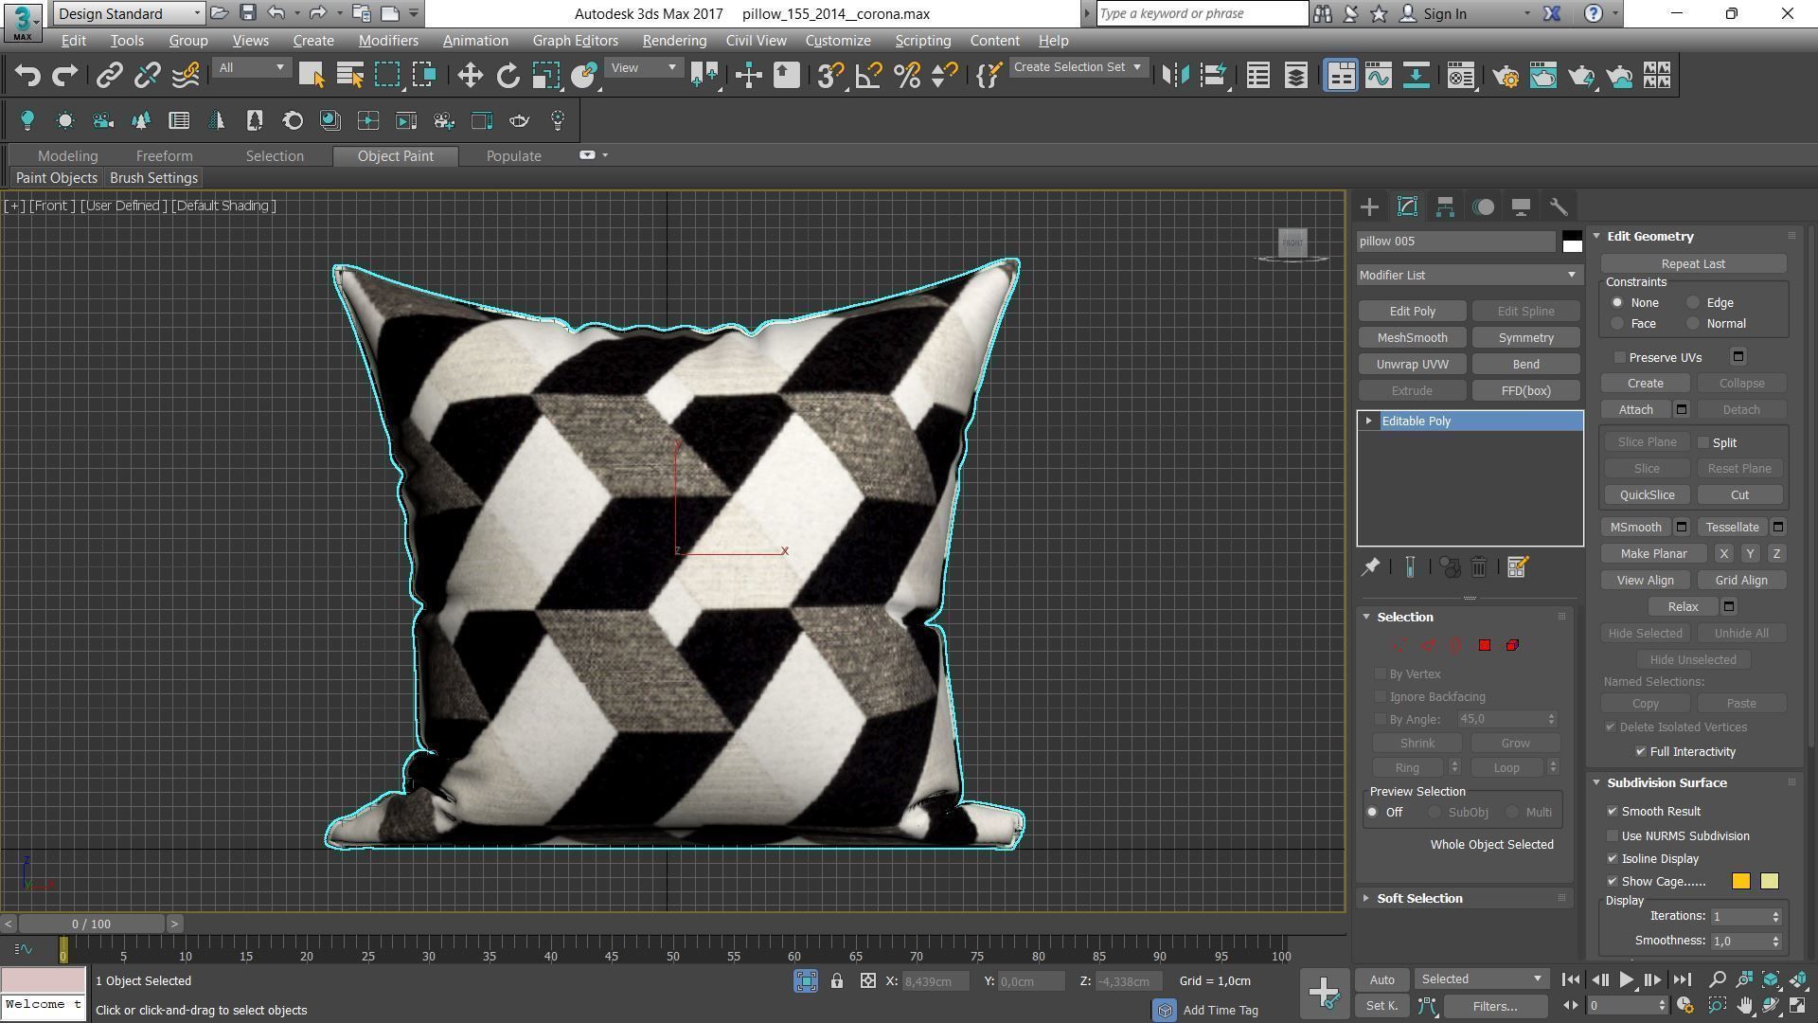Uncheck Smooth Result checkbox

click(x=1613, y=812)
